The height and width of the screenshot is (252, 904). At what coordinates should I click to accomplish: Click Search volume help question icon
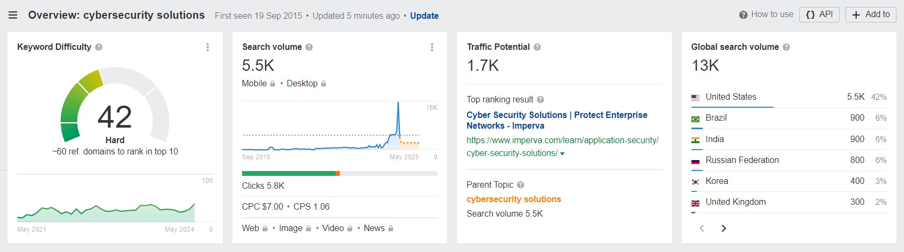tap(309, 47)
